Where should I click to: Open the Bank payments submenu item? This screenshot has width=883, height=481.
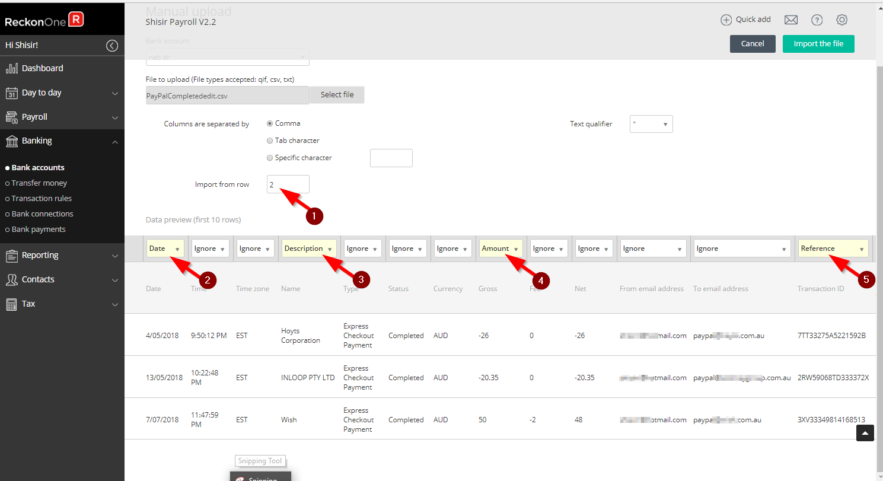(x=39, y=230)
